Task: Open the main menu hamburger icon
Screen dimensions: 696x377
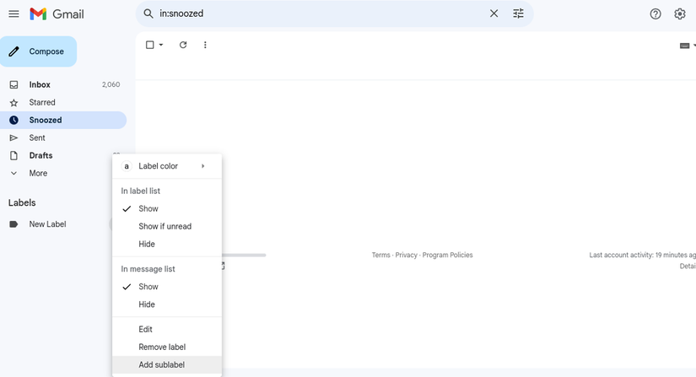Action: [x=13, y=13]
